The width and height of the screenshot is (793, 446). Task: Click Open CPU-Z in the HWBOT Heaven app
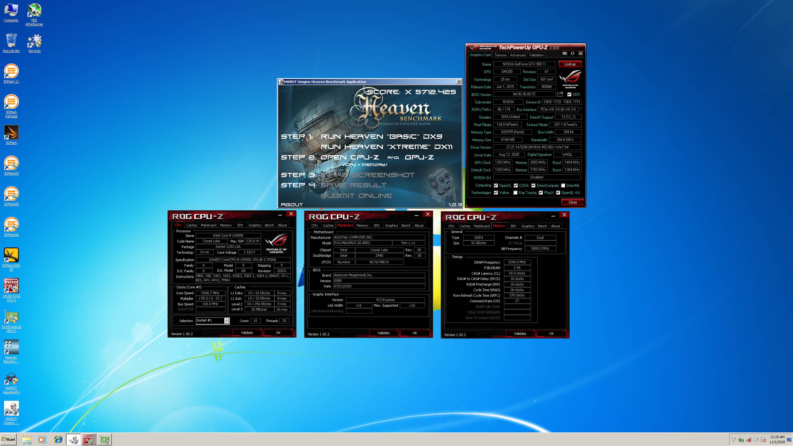coord(350,157)
